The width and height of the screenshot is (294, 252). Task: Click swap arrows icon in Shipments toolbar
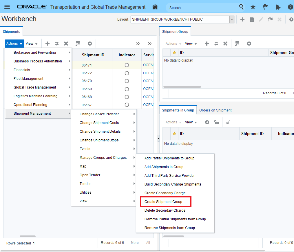[x=57, y=44]
